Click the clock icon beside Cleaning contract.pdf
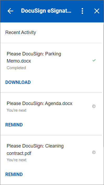The width and height of the screenshot is (104, 185). coord(94,153)
